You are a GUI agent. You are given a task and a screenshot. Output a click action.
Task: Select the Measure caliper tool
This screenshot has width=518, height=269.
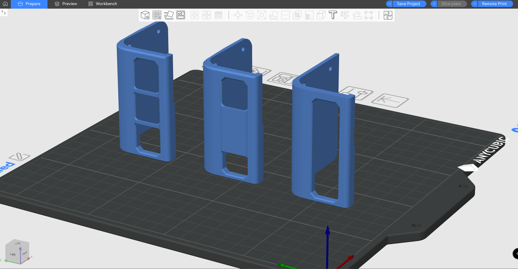345,15
